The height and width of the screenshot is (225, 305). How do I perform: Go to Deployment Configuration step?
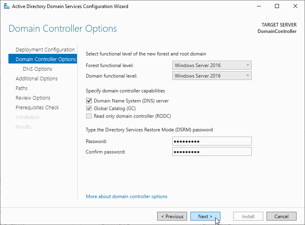(45, 49)
